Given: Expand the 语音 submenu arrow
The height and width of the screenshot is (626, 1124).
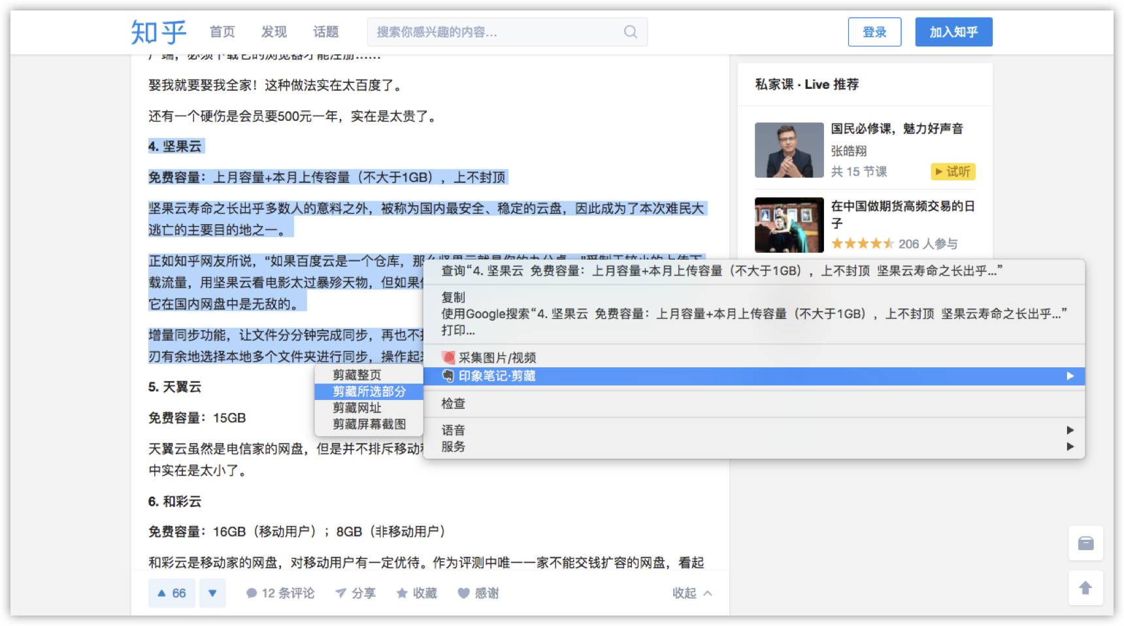Looking at the screenshot, I should coord(1070,430).
